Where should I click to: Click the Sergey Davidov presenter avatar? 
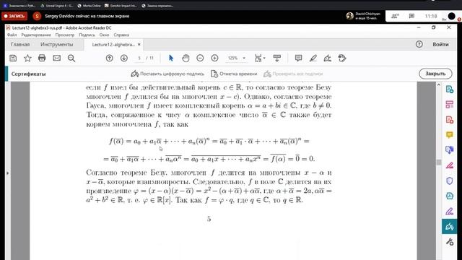click(37, 16)
